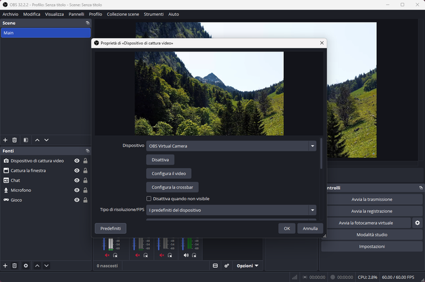Open advanced audio properties gears icon
The width and height of the screenshot is (425, 282).
pos(227,266)
